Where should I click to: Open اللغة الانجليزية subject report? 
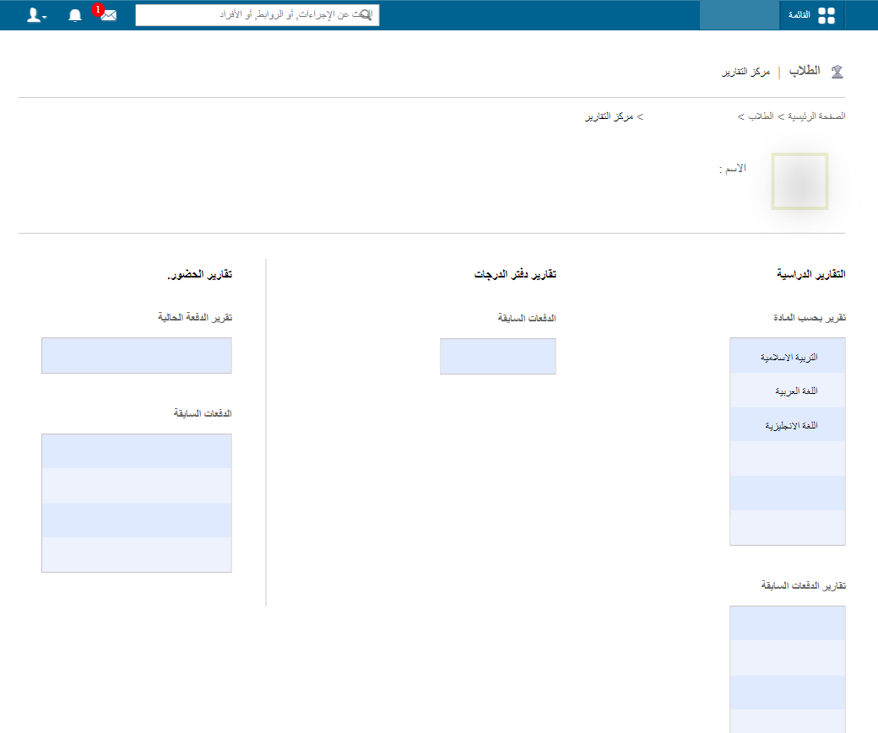point(788,424)
